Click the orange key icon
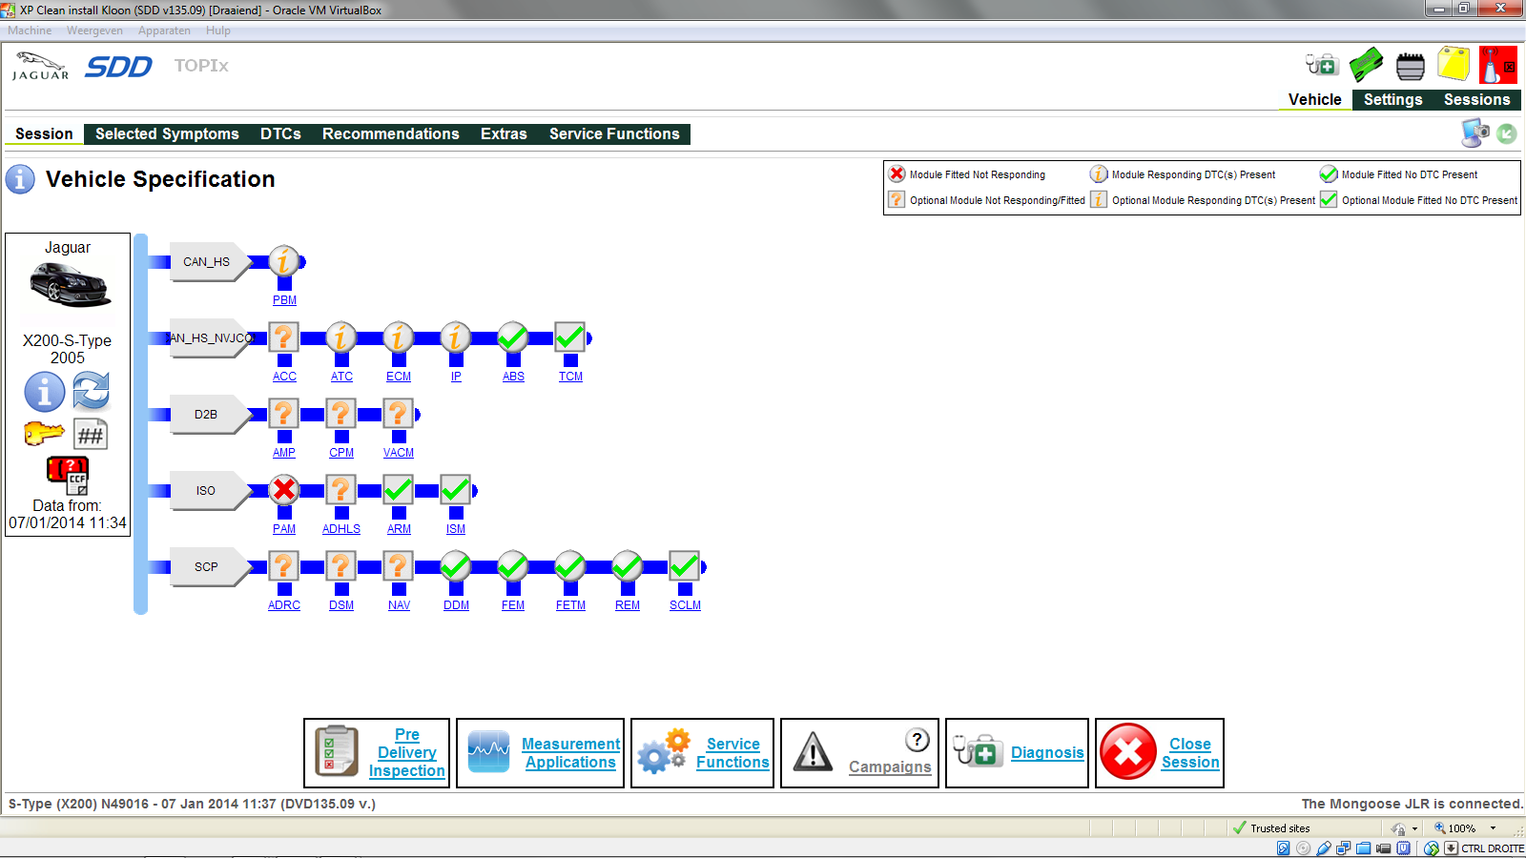Image resolution: width=1526 pixels, height=858 pixels. [x=44, y=434]
